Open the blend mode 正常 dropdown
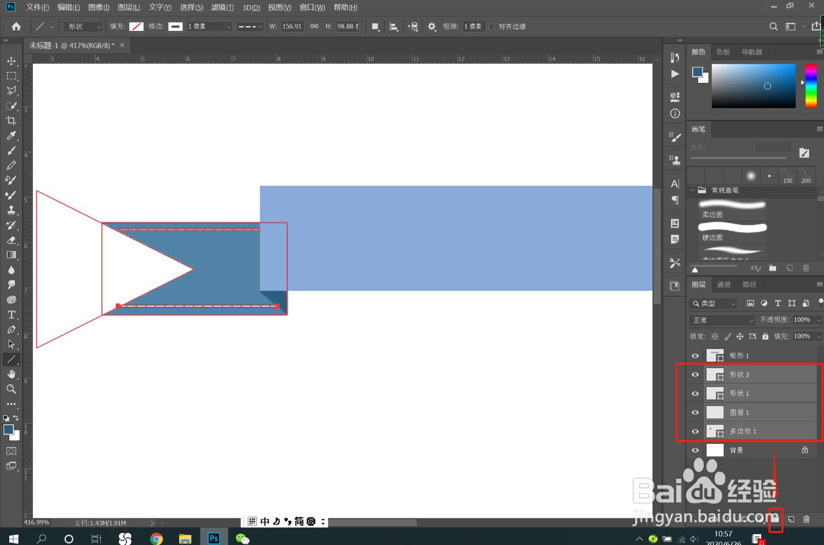The width and height of the screenshot is (824, 545). (722, 320)
